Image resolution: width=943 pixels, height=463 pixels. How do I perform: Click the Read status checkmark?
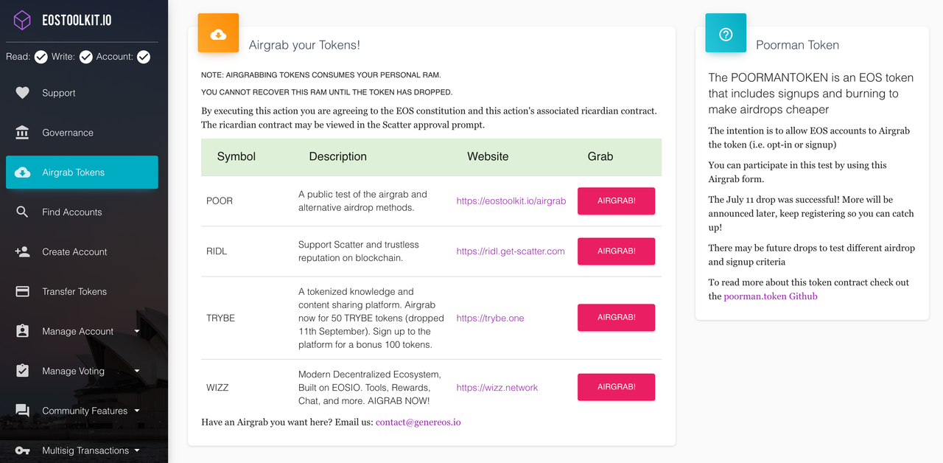[x=41, y=57]
